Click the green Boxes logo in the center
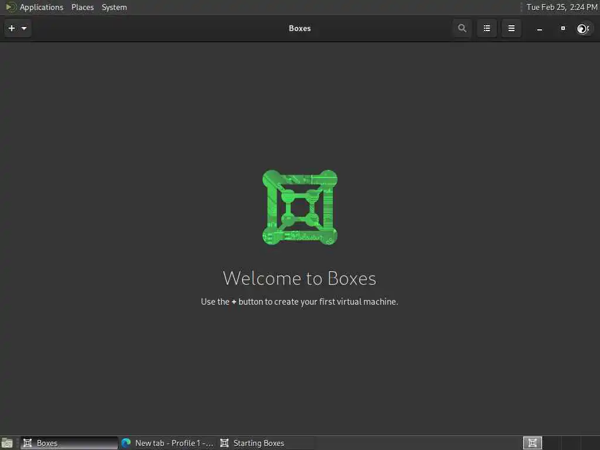The width and height of the screenshot is (600, 450). coord(299,207)
